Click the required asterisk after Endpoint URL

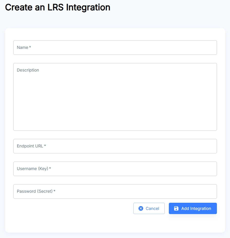click(x=45, y=146)
